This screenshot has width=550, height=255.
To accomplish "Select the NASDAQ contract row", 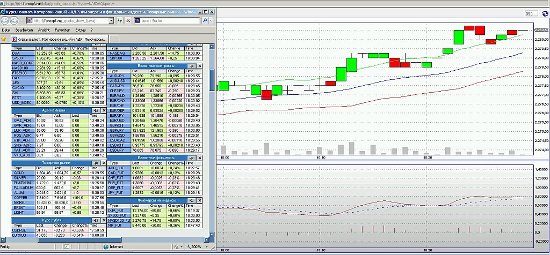I will (x=155, y=53).
